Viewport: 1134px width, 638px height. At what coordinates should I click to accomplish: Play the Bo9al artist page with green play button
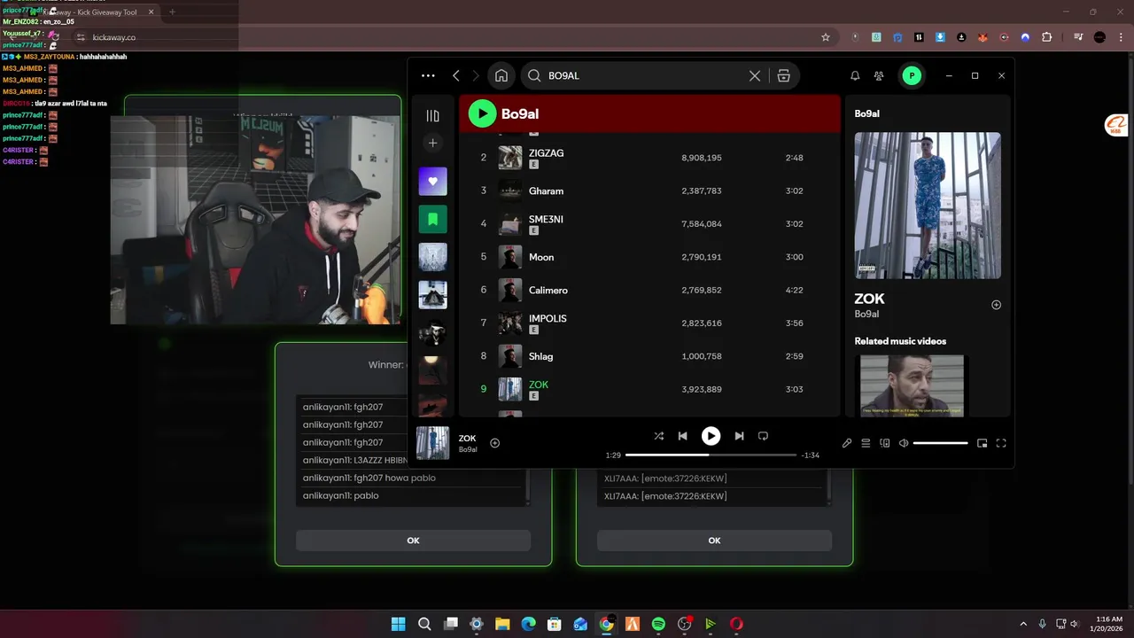pyautogui.click(x=482, y=113)
